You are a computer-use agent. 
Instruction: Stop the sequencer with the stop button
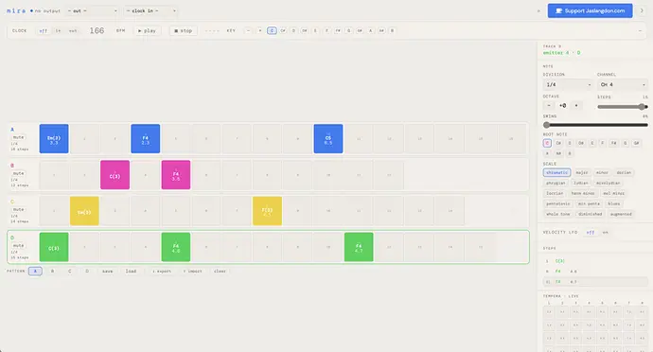[184, 31]
